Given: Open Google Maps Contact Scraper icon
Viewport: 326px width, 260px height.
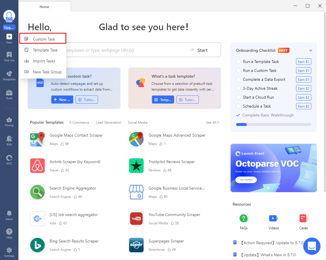Looking at the screenshot, I should coord(37,139).
